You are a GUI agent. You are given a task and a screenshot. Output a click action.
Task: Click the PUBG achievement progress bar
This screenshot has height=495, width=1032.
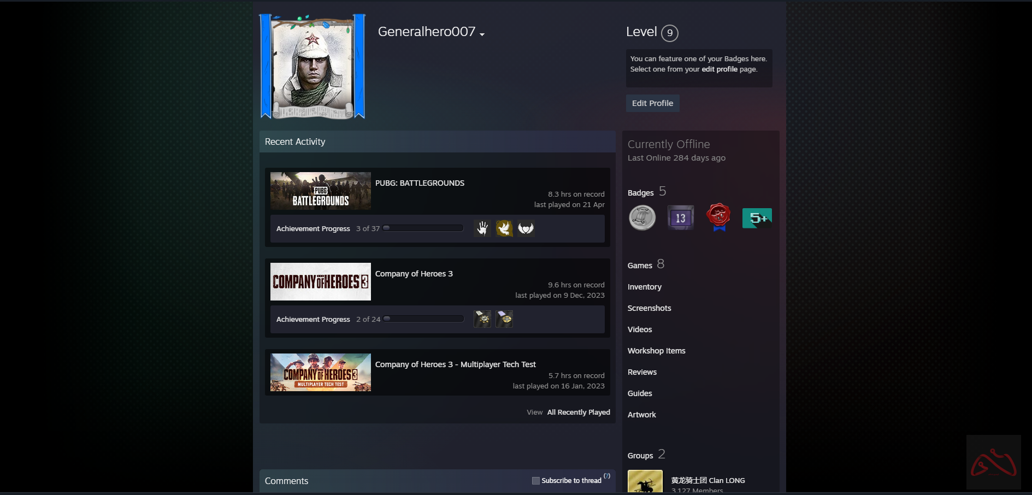(x=422, y=228)
